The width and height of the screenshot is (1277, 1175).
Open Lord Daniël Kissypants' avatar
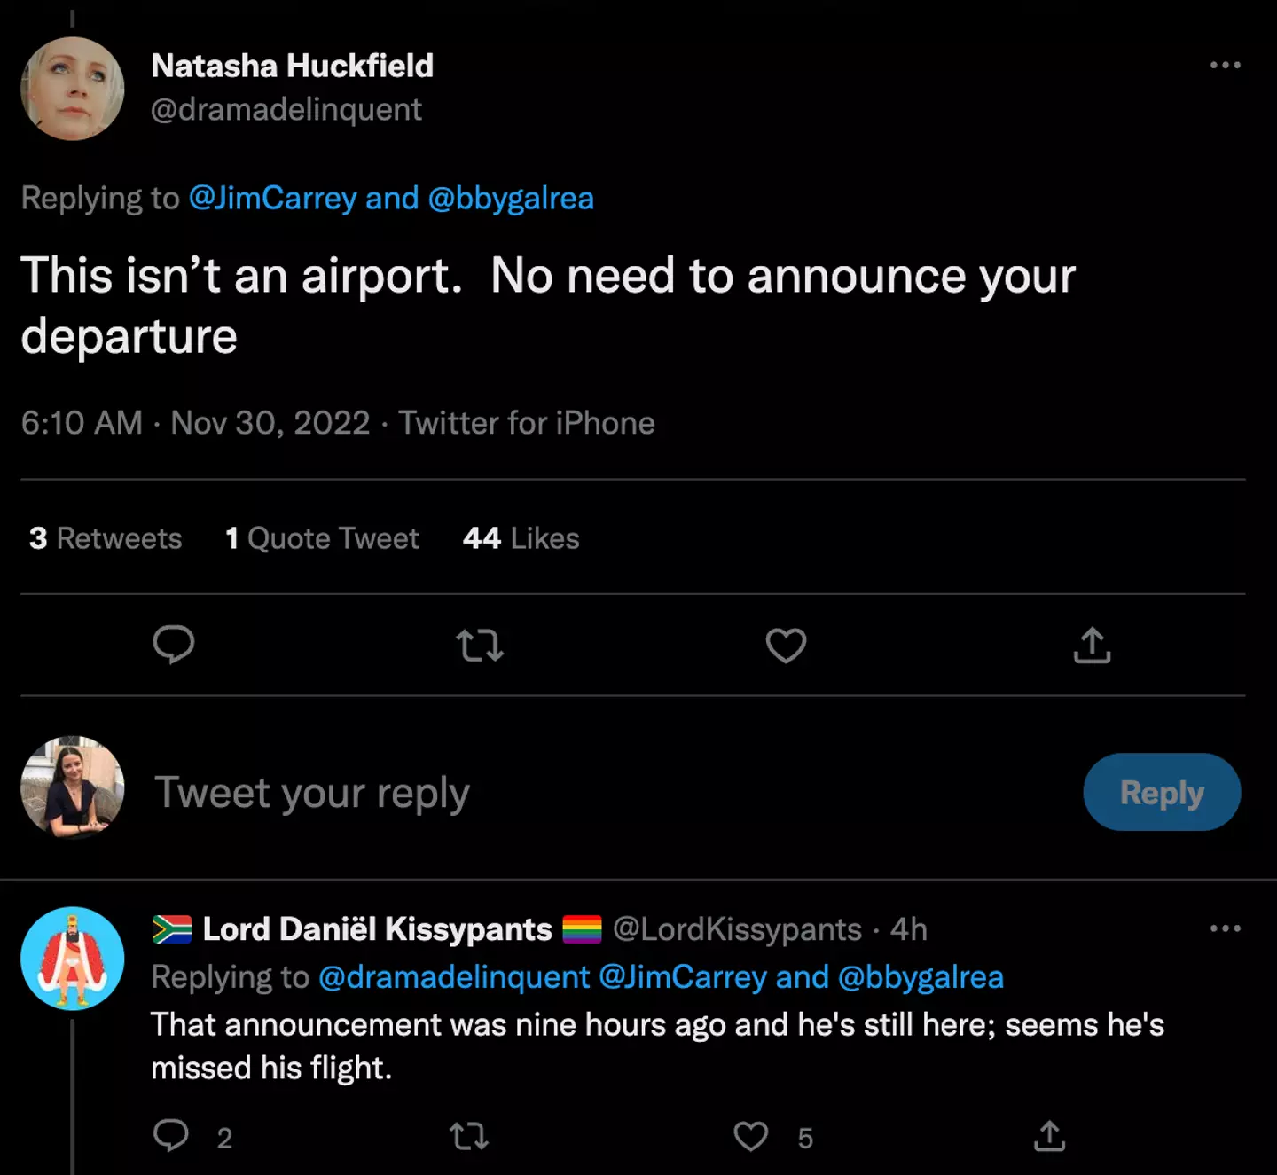tap(73, 959)
